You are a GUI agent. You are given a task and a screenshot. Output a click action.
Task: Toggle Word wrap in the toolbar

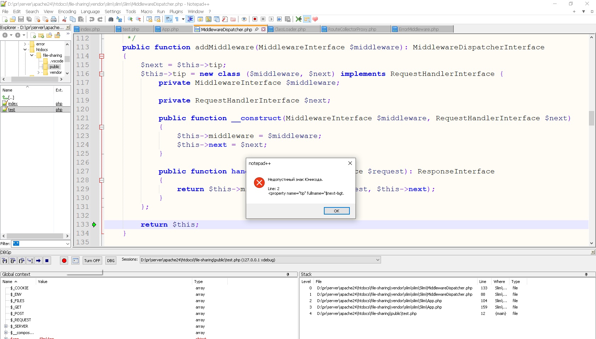[169, 19]
